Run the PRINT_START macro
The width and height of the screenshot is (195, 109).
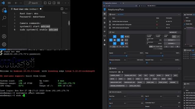[x=163, y=82]
